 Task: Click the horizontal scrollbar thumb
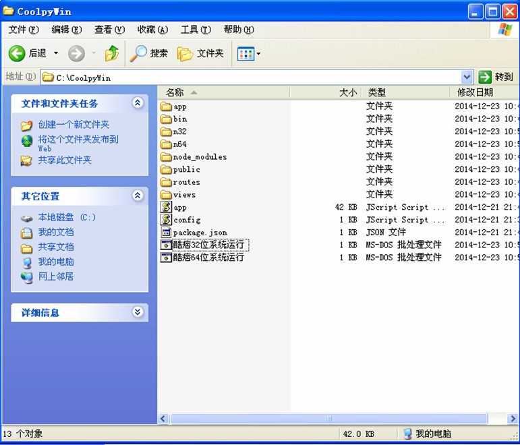(x=328, y=419)
